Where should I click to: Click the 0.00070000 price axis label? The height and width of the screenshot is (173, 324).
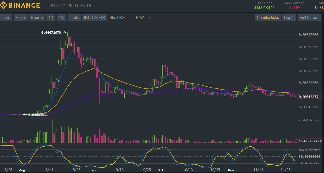(309, 35)
